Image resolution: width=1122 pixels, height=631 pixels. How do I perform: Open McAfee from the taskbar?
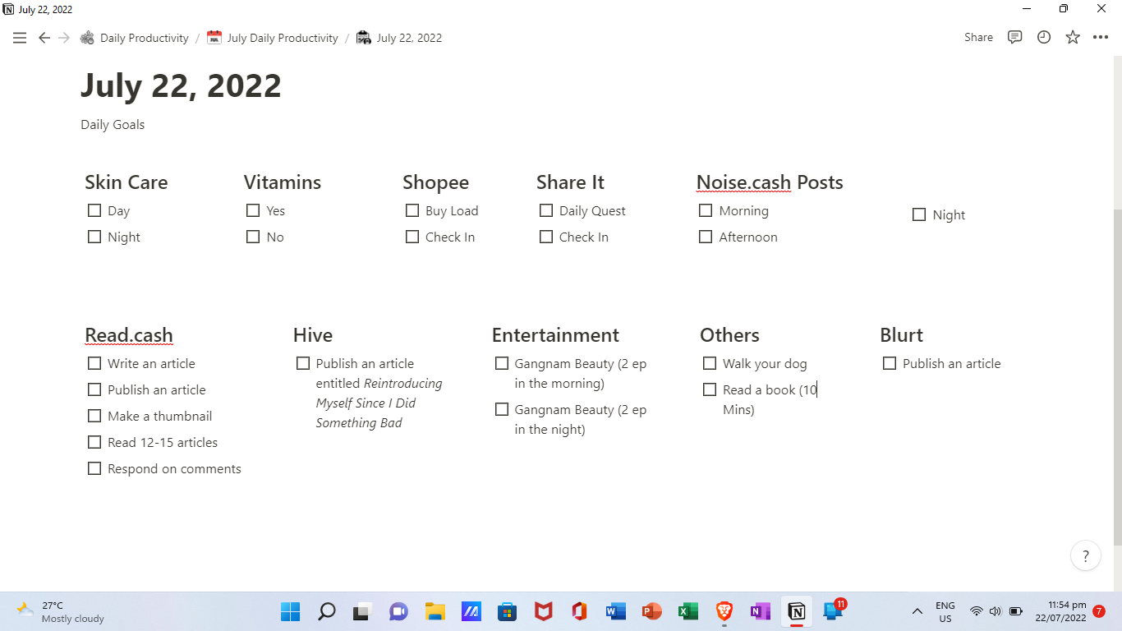[543, 611]
